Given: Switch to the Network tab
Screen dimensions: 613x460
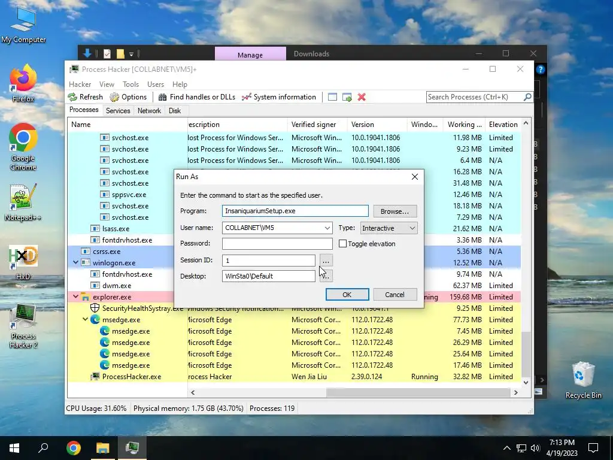Looking at the screenshot, I should click(x=149, y=111).
